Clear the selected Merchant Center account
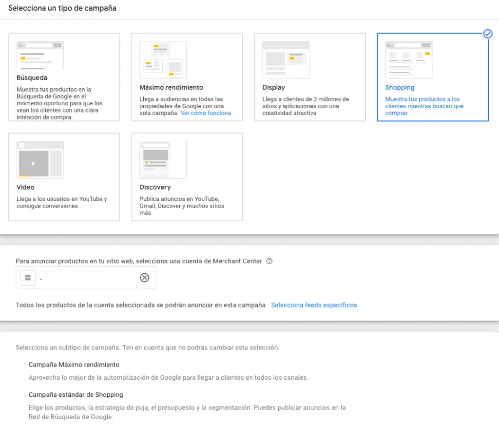This screenshot has height=425, width=499. tap(145, 278)
